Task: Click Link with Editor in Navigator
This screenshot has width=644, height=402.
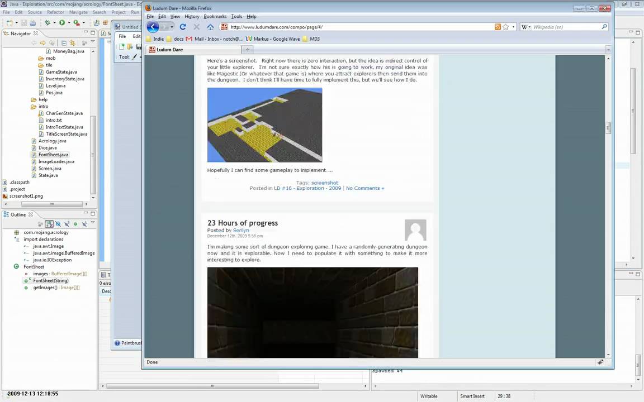Action: (x=73, y=42)
